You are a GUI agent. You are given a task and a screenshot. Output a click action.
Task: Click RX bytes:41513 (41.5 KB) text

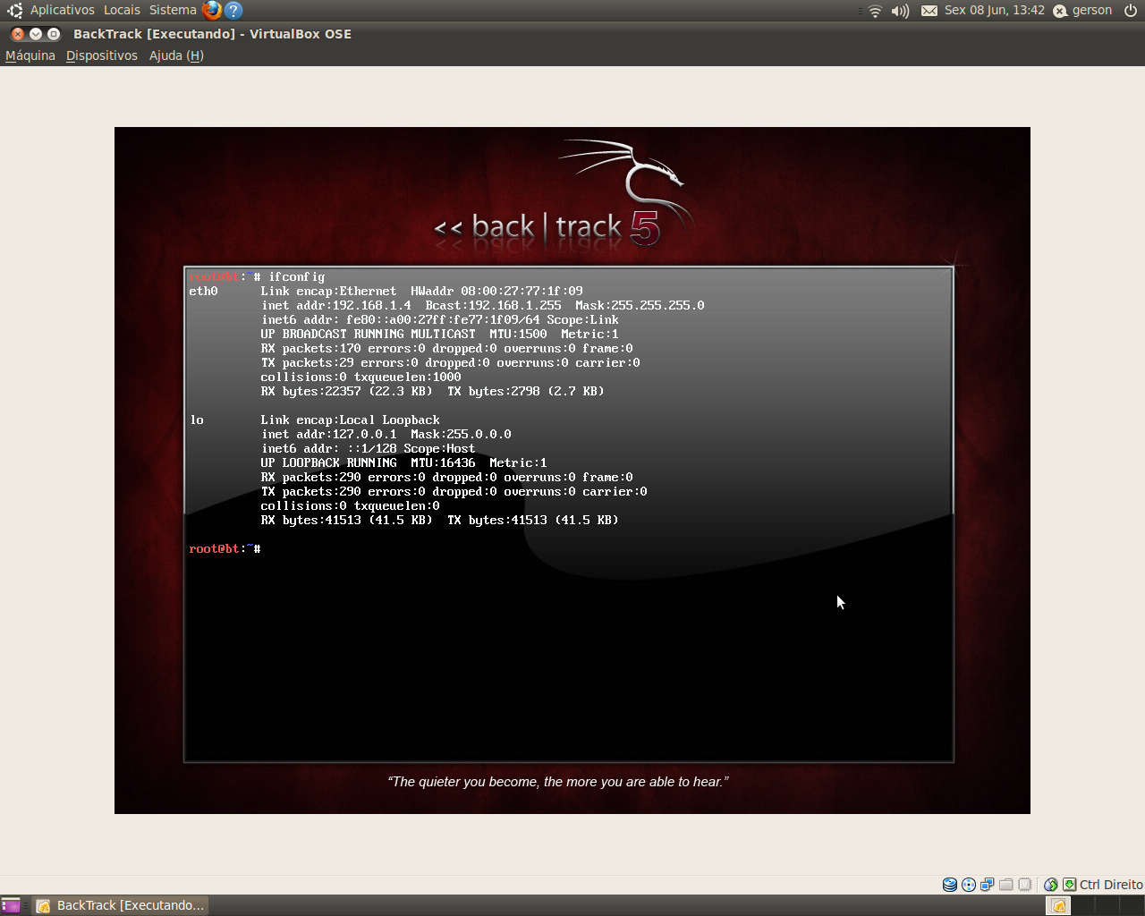pyautogui.click(x=346, y=520)
